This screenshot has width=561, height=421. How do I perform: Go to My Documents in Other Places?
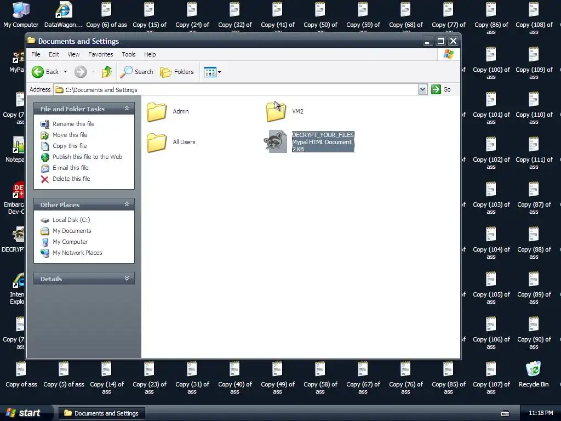click(72, 231)
